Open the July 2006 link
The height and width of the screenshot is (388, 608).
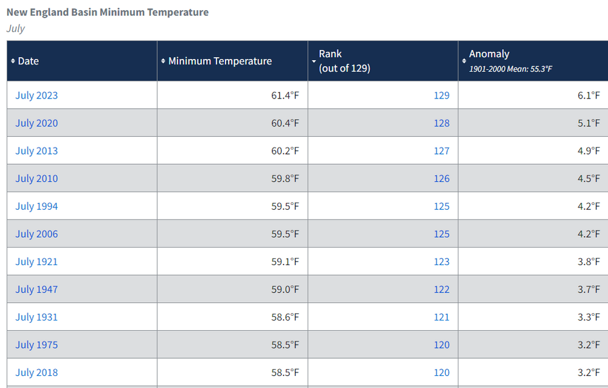point(36,234)
